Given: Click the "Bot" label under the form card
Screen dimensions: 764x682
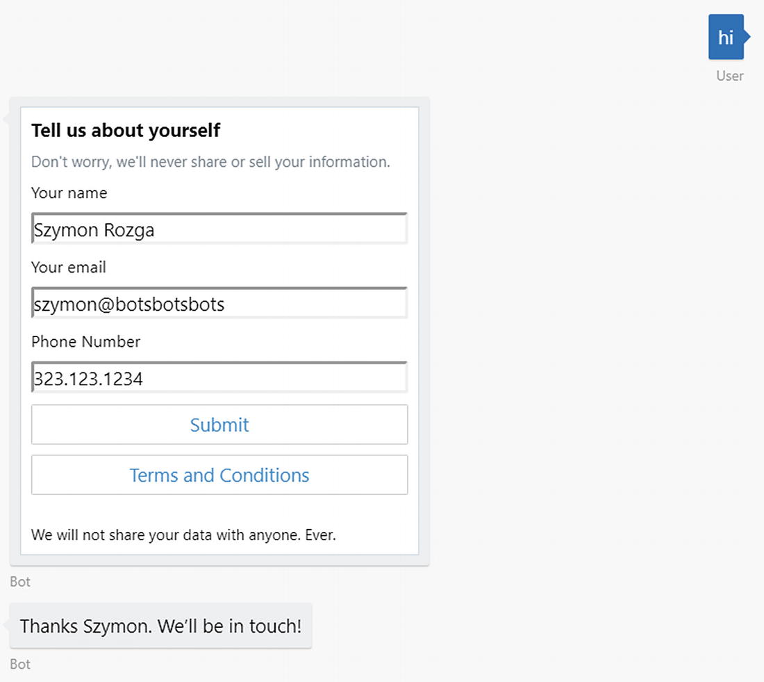Looking at the screenshot, I should pyautogui.click(x=20, y=582).
